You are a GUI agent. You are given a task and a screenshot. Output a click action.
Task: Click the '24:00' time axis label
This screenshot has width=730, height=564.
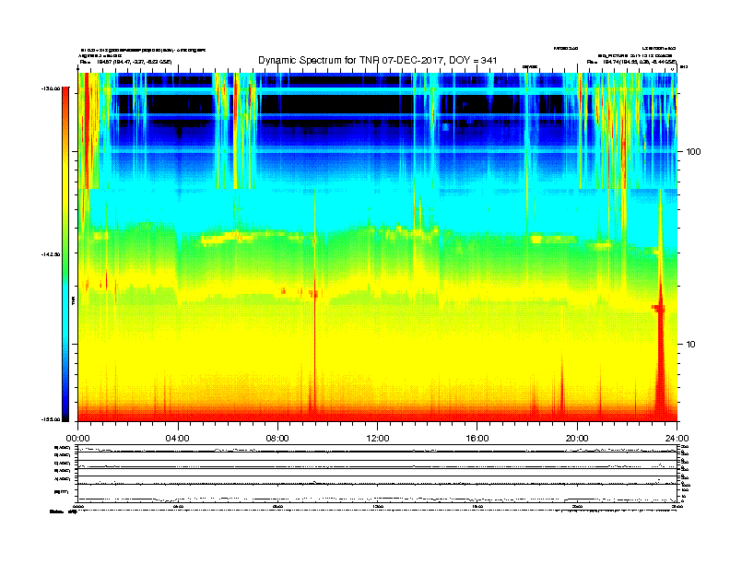(x=677, y=439)
